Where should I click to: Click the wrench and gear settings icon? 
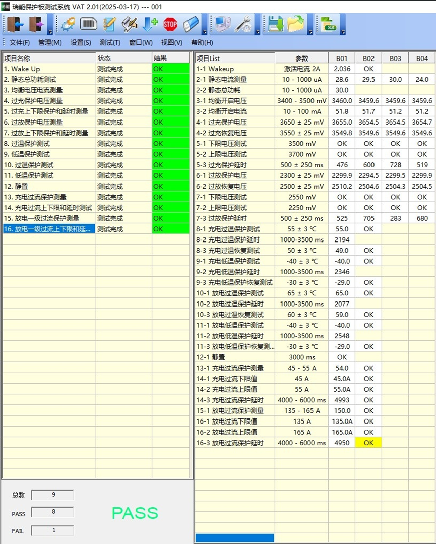click(x=244, y=24)
